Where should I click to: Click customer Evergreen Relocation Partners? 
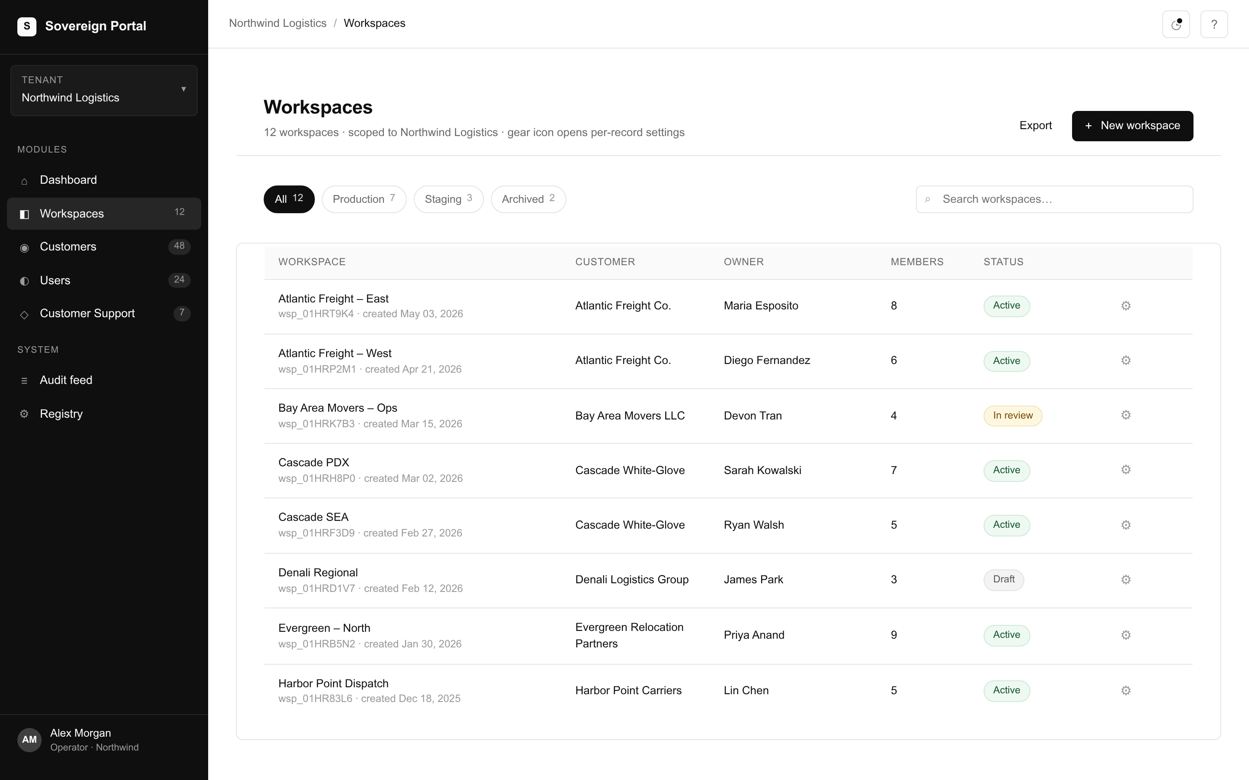point(629,636)
